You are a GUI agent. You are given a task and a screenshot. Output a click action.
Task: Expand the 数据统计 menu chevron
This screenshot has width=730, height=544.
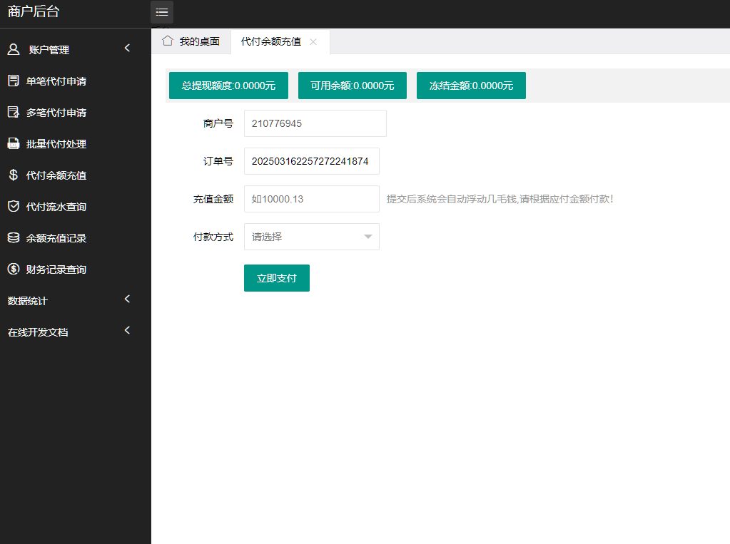point(128,299)
